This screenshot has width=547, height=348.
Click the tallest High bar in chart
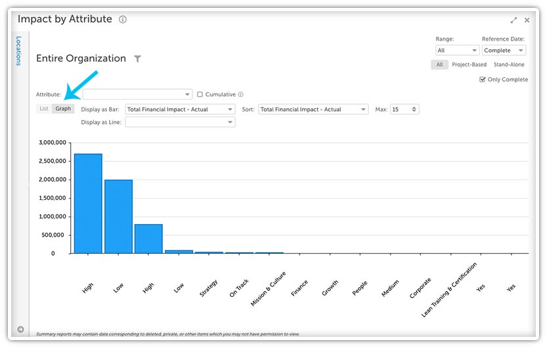88,204
